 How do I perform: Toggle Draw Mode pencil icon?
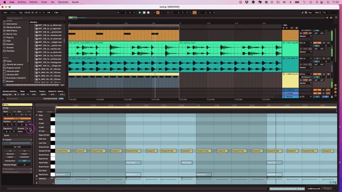point(302,13)
